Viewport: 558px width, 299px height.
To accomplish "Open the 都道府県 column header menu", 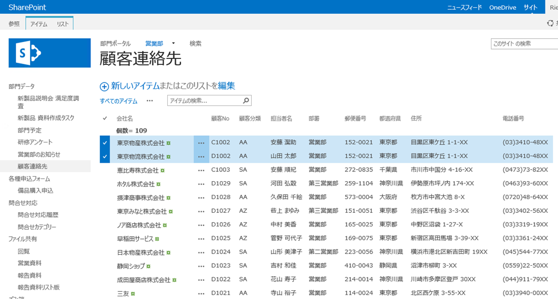I will point(390,118).
